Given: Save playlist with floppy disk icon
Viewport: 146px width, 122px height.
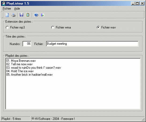Looking at the screenshot, I should pos(21,15).
